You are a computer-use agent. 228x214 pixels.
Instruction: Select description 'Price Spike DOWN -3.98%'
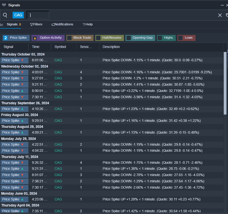(x=152, y=97)
